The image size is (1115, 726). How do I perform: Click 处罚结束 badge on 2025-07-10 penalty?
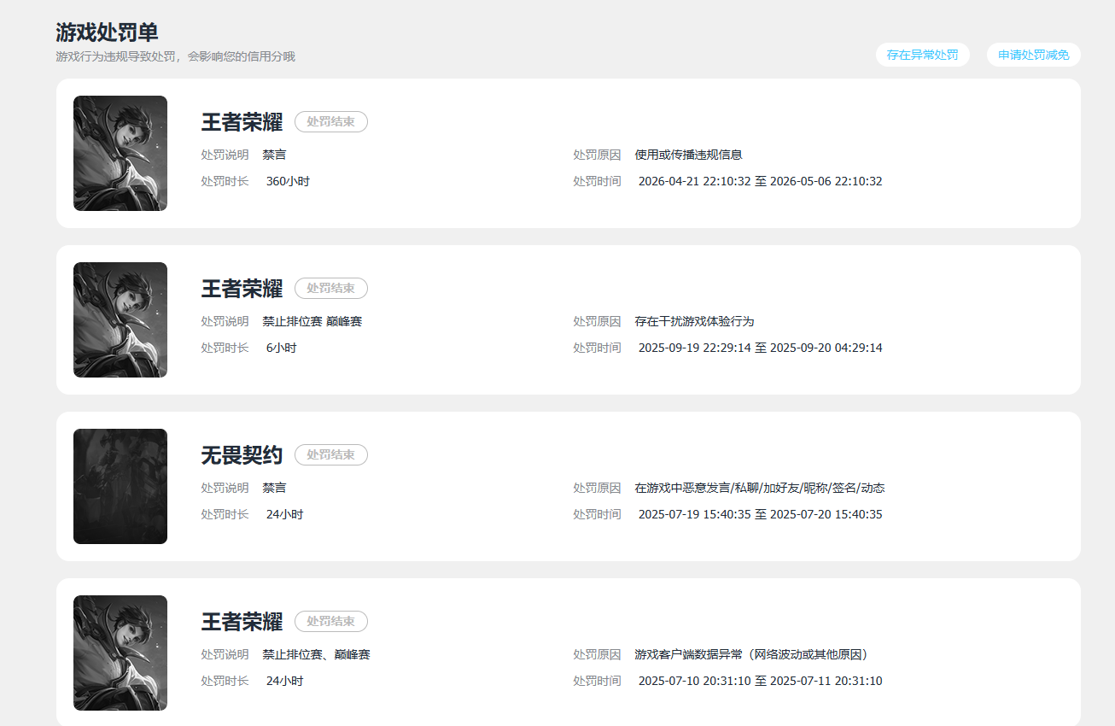coord(331,622)
